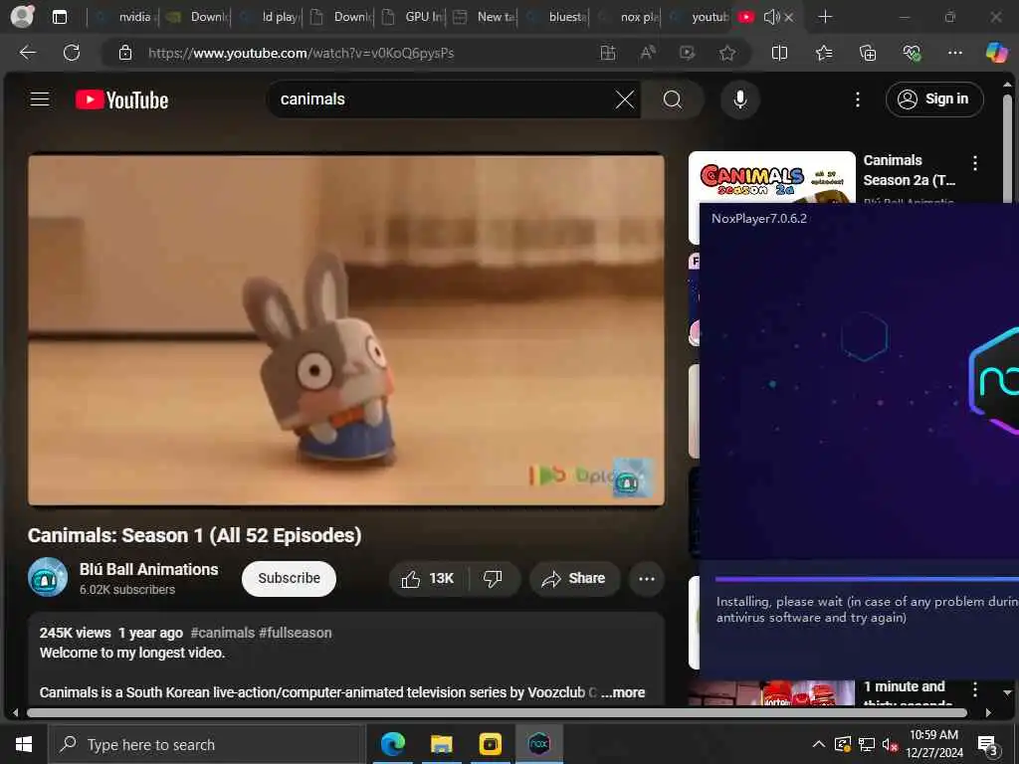Start voice search with the microphone

[x=739, y=99]
